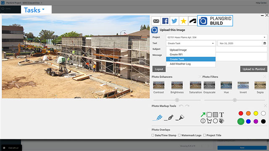Open the Chat with us widget

click(x=11, y=148)
